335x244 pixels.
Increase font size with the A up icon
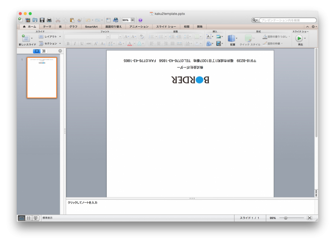(x=127, y=37)
